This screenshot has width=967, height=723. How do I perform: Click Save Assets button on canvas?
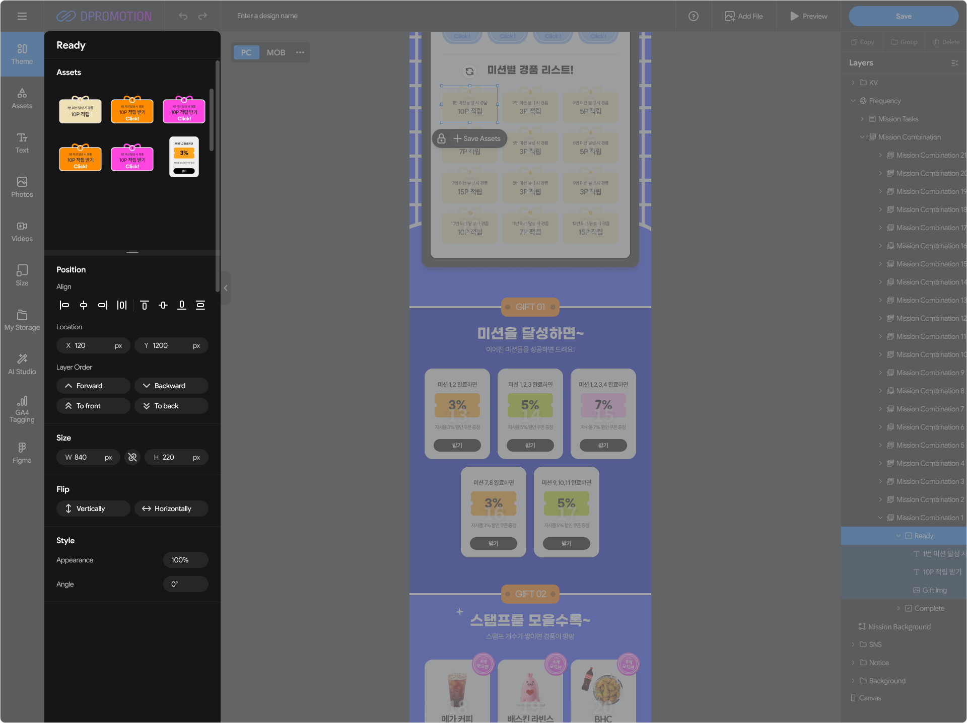pos(477,138)
